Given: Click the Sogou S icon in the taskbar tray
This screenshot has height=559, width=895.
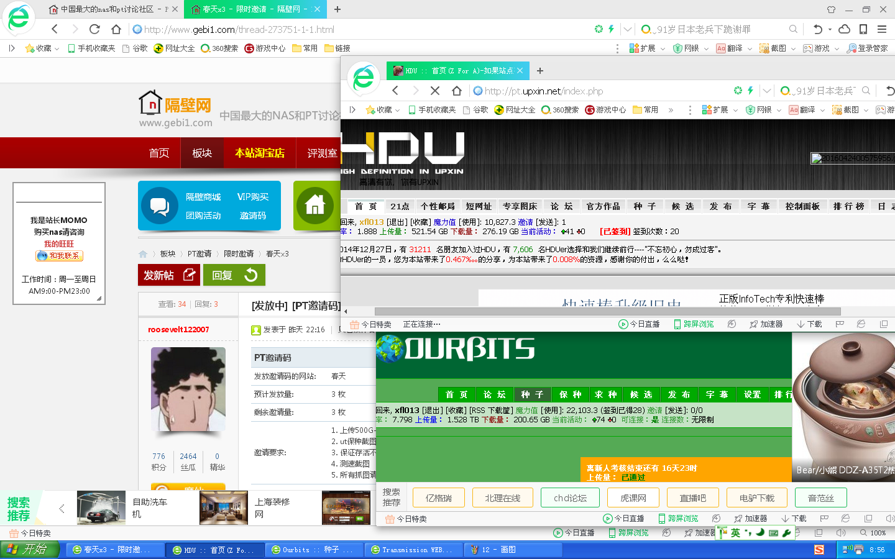Looking at the screenshot, I should point(819,550).
